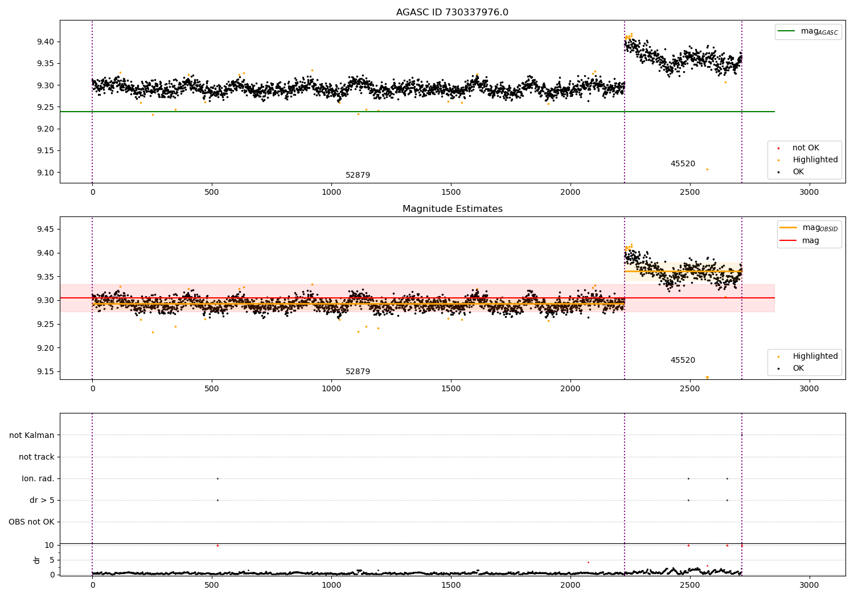Viewport: 854px width, 598px height.
Task: Click the 'dr' y-axis label
Action: tap(37, 560)
